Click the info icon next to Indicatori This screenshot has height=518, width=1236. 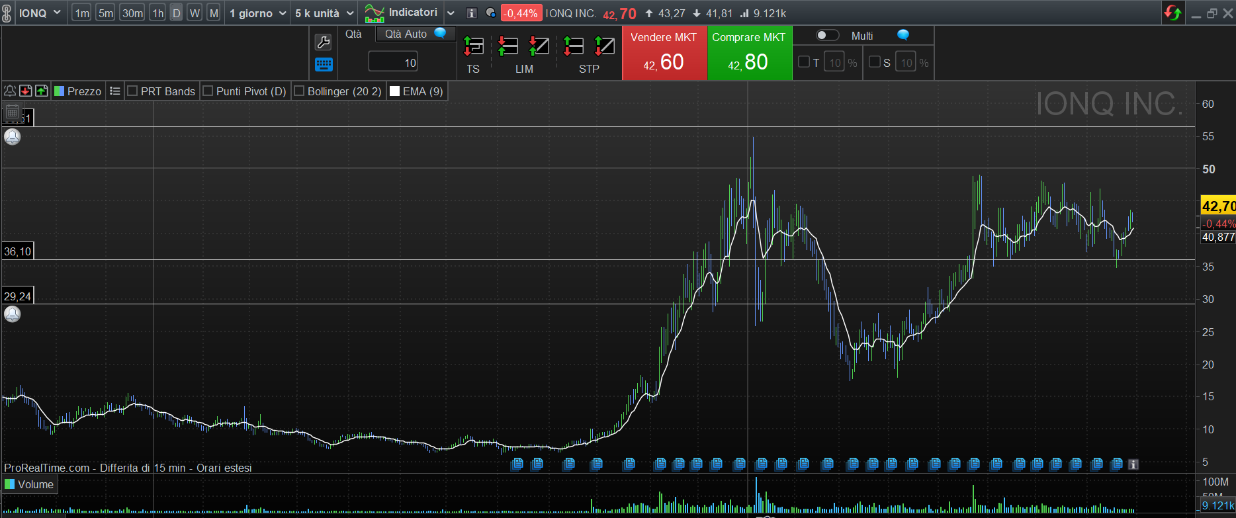click(x=471, y=13)
